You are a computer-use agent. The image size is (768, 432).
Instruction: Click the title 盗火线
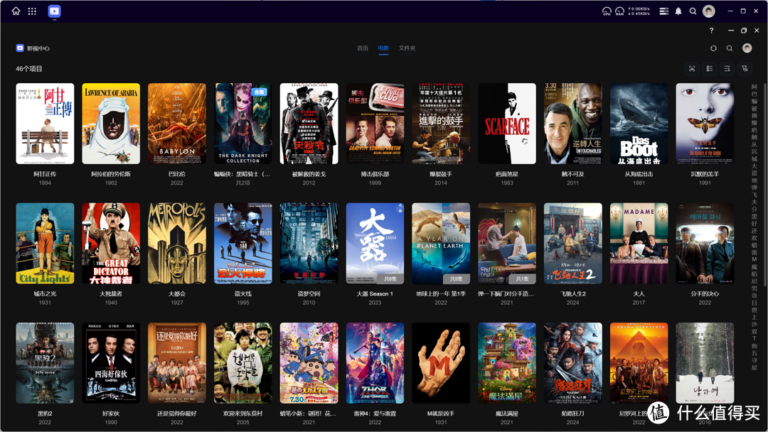(243, 293)
